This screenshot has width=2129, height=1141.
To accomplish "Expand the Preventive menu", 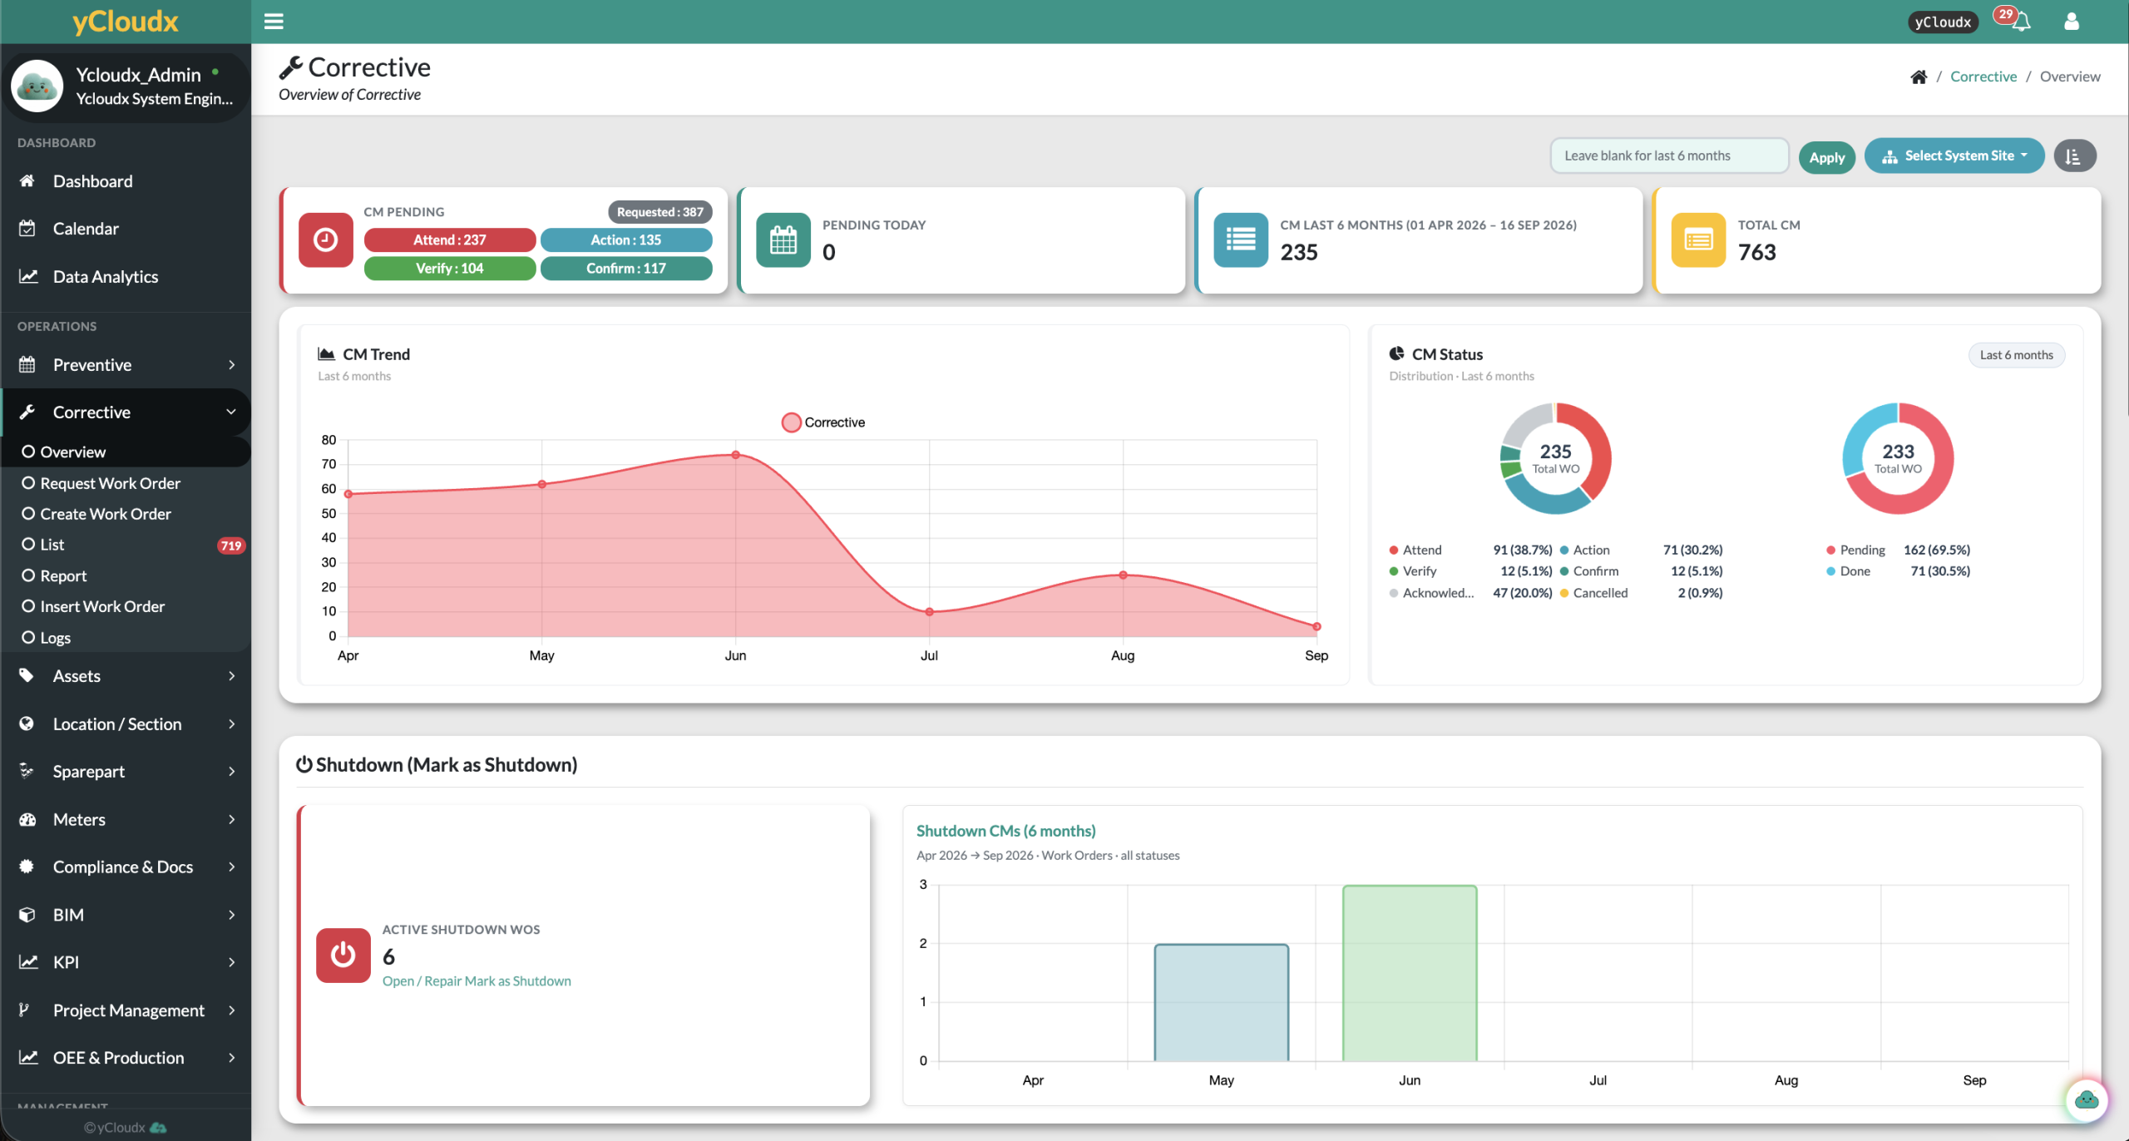I will tap(126, 365).
